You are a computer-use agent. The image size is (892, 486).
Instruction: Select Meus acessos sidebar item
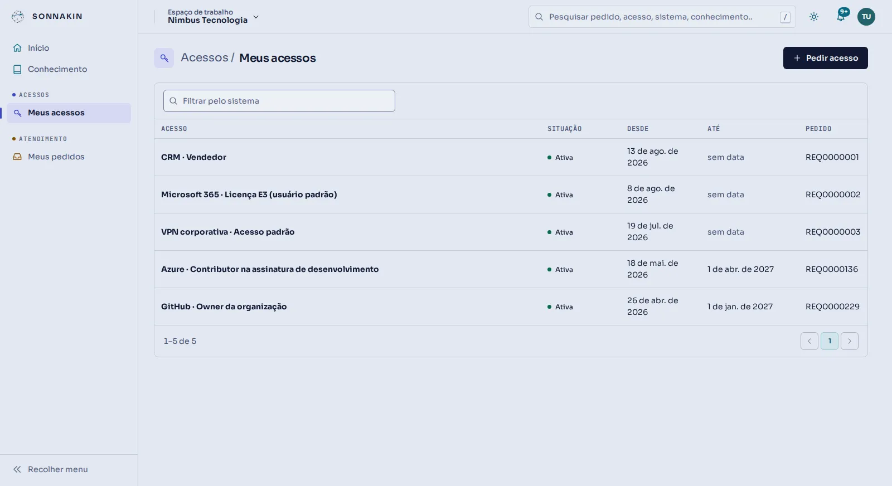click(69, 113)
